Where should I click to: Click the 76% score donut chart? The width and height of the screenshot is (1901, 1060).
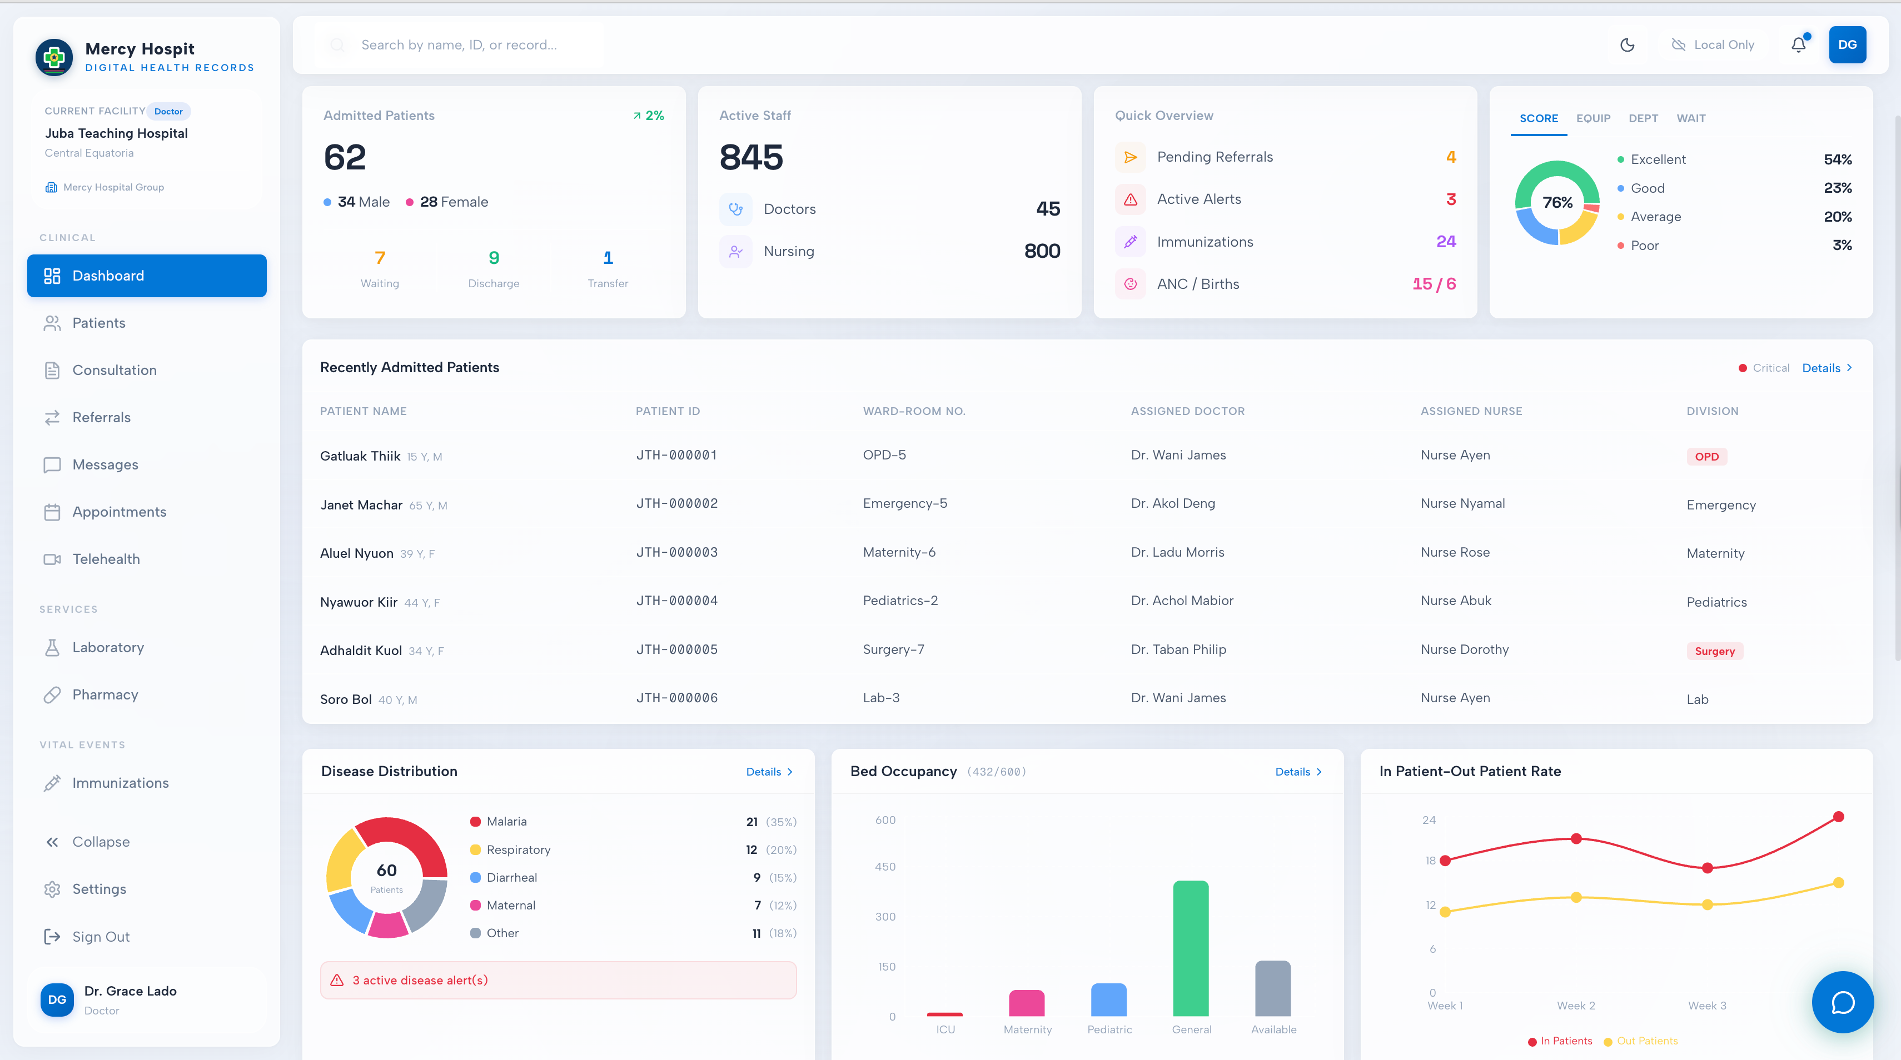pyautogui.click(x=1557, y=203)
